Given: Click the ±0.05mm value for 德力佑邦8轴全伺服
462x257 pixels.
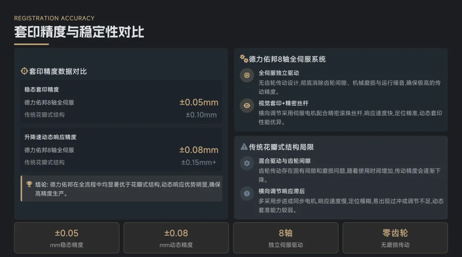Looking at the screenshot, I should pyautogui.click(x=199, y=102).
